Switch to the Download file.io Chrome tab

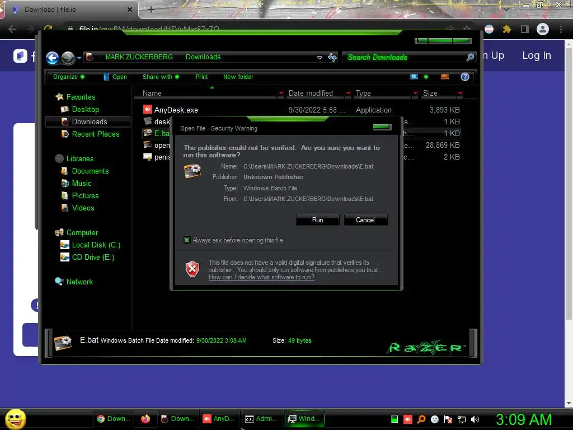(x=71, y=10)
